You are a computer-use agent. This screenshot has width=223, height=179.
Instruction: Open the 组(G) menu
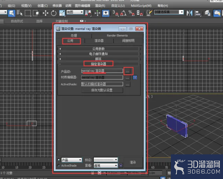pyautogui.click(x=11, y=6)
